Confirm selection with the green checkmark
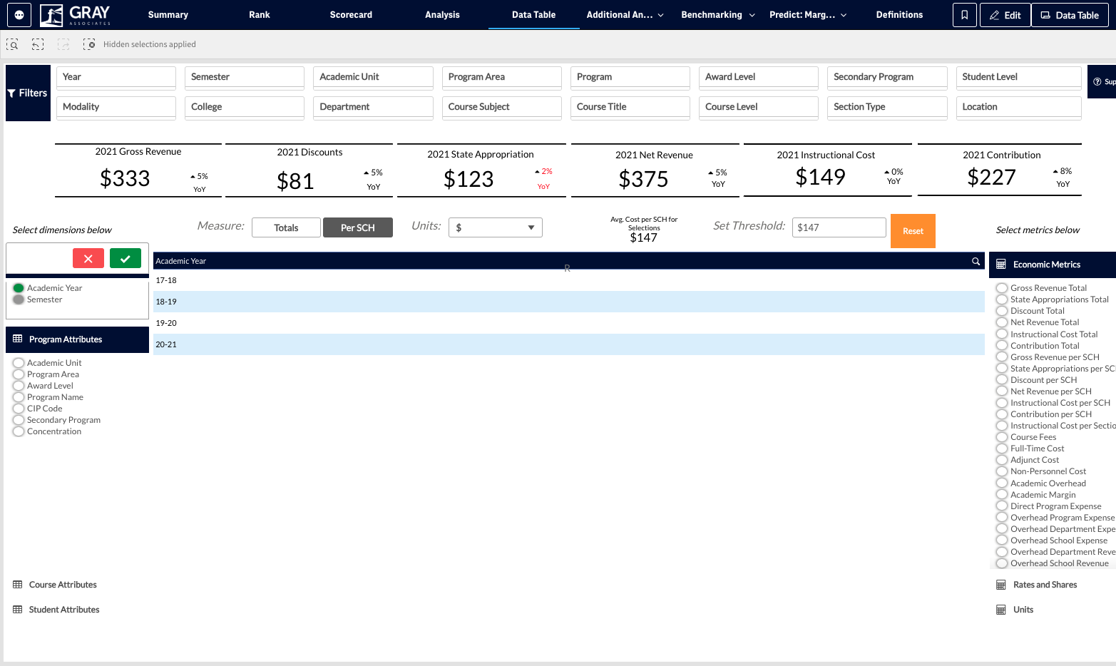Viewport: 1116px width, 666px height. (126, 258)
